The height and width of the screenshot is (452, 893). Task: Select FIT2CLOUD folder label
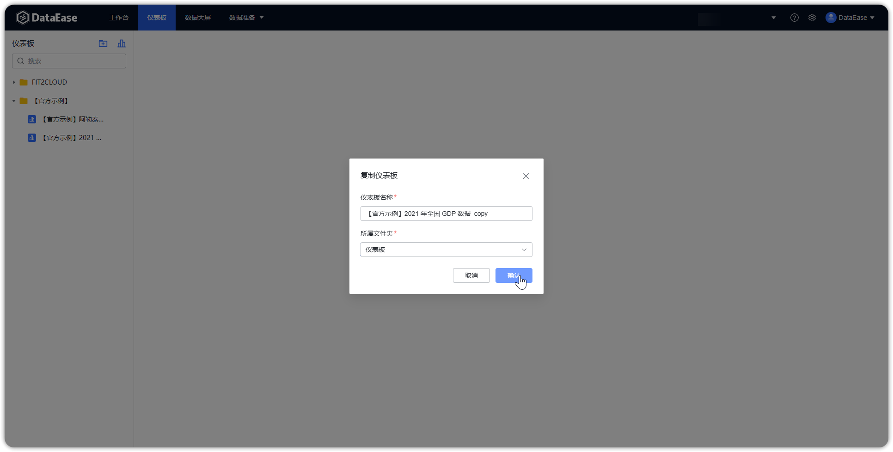click(49, 82)
